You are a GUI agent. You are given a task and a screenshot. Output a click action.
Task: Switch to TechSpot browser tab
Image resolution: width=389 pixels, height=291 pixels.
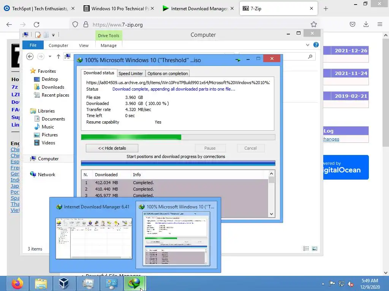click(x=40, y=8)
